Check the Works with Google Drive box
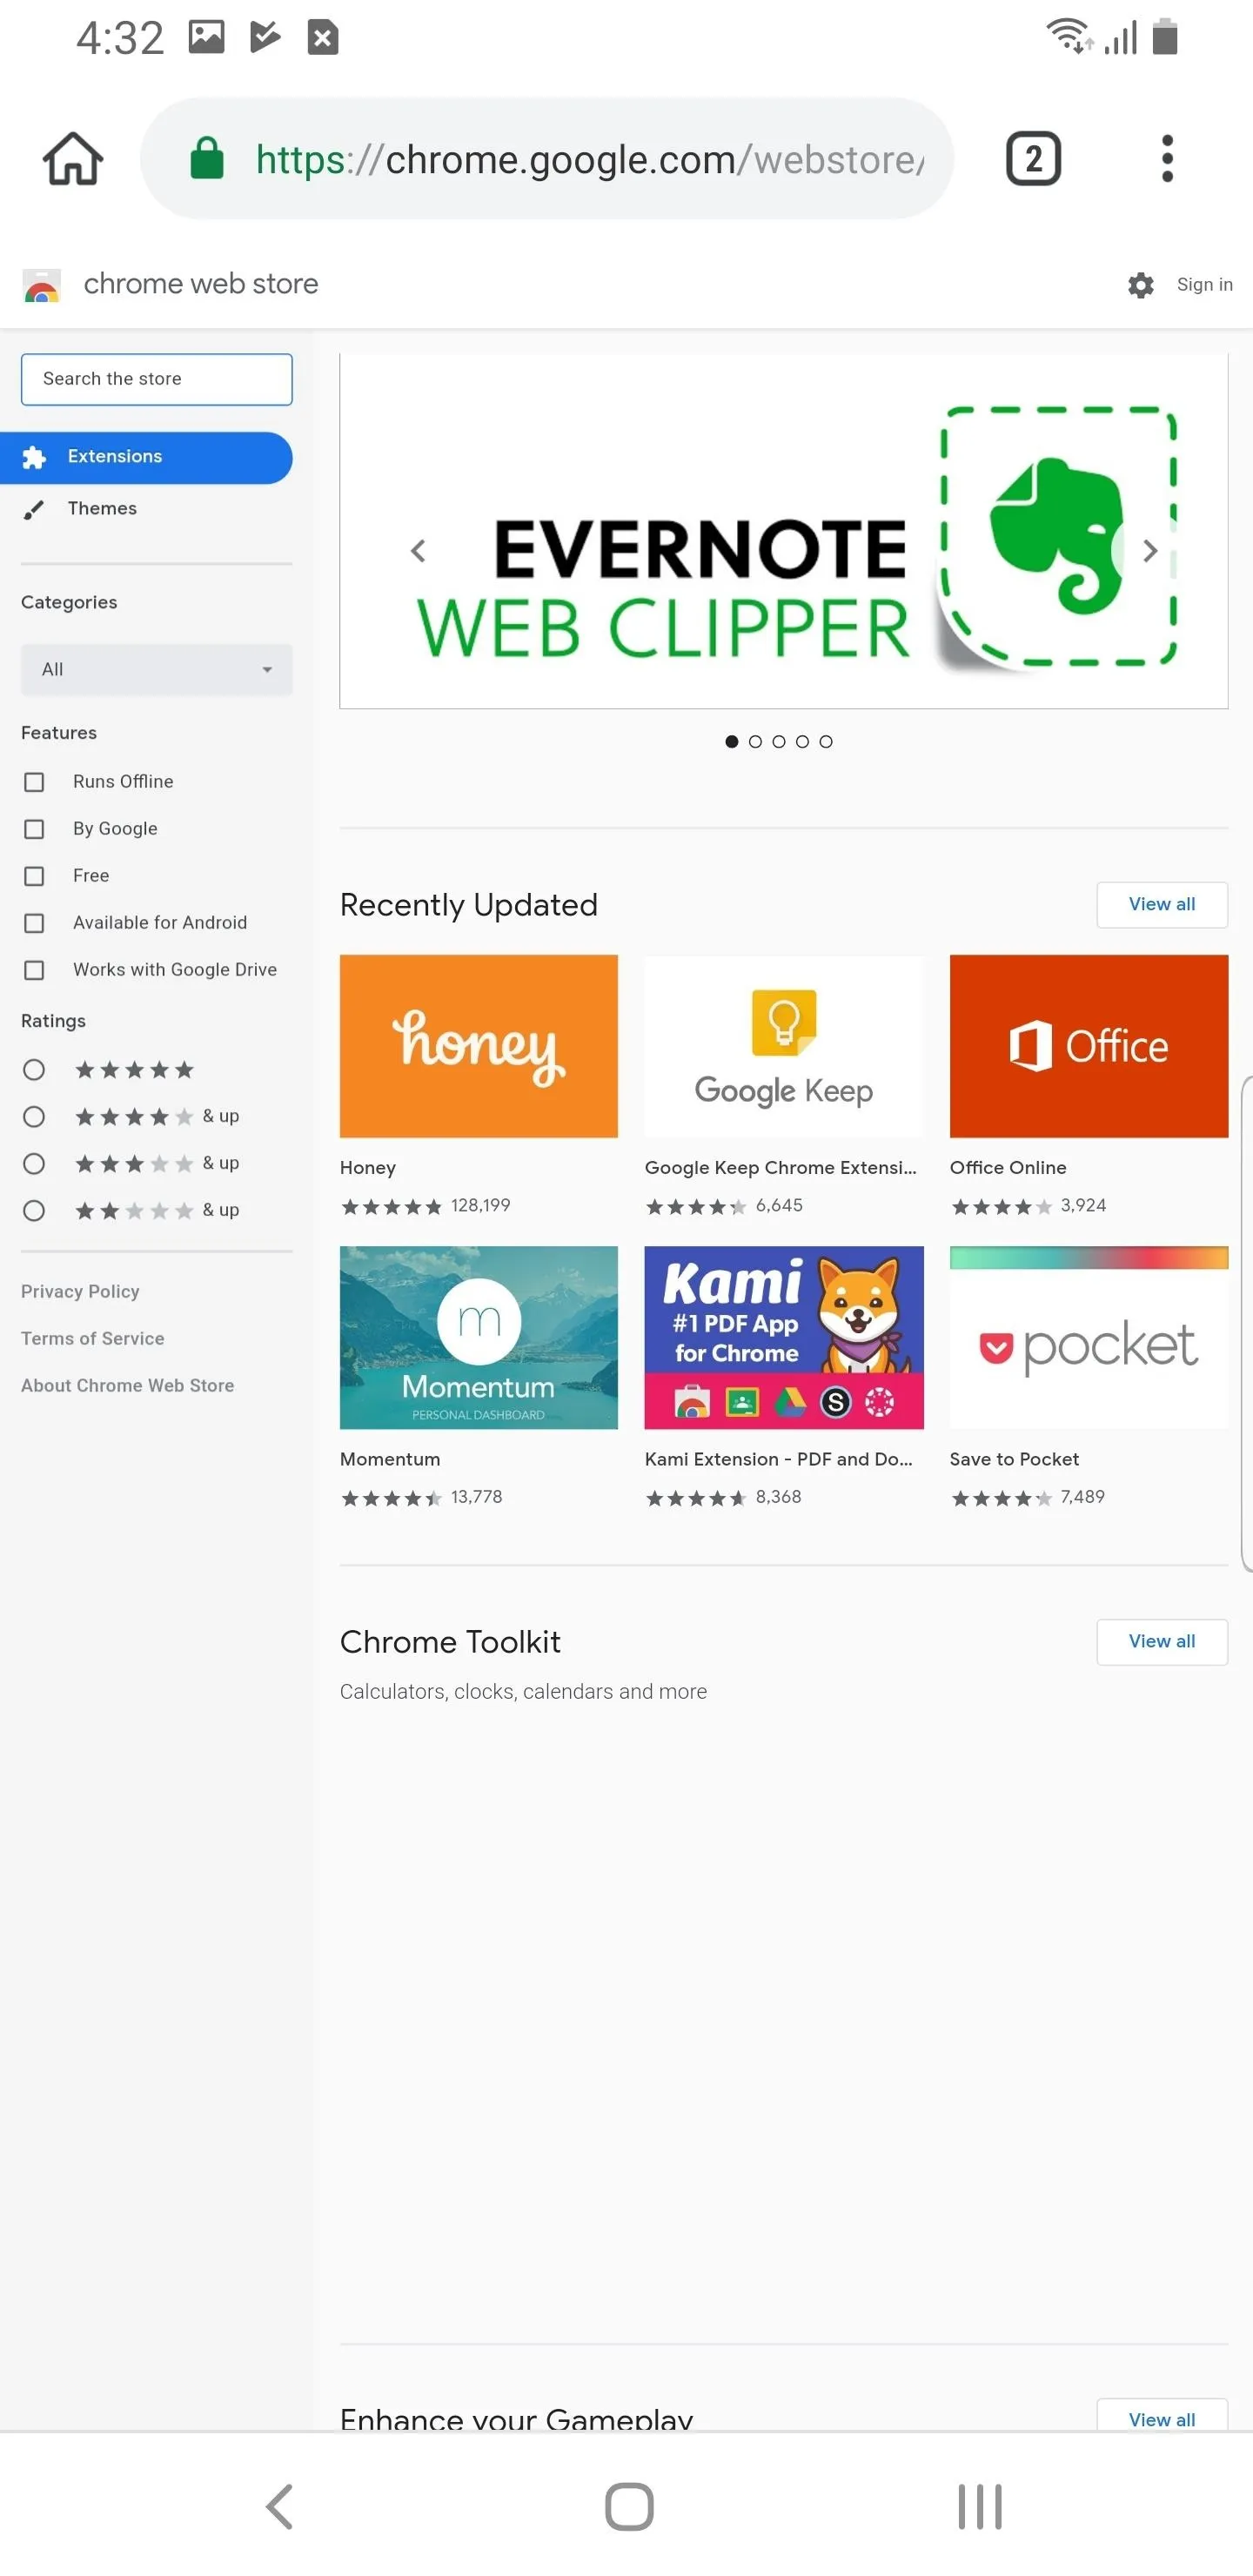Viewport: 1253px width, 2576px height. click(x=34, y=970)
